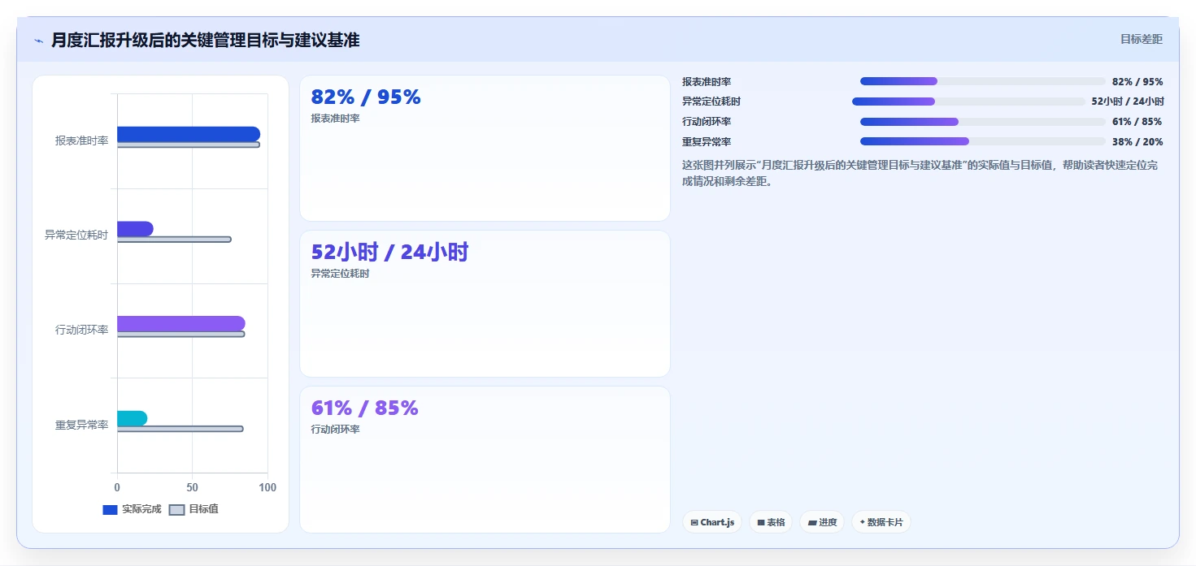Click the header title 月度汇报升级后的关键管理目标与建议基准
This screenshot has height=566, width=1196.
205,40
